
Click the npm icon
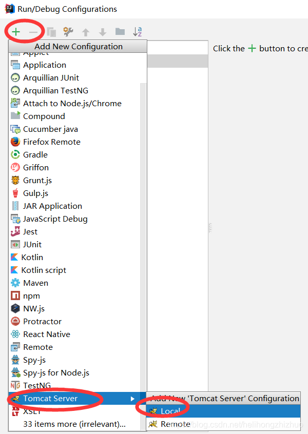[15, 295]
